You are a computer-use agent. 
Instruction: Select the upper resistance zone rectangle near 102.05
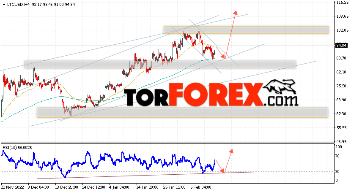click(x=246, y=30)
